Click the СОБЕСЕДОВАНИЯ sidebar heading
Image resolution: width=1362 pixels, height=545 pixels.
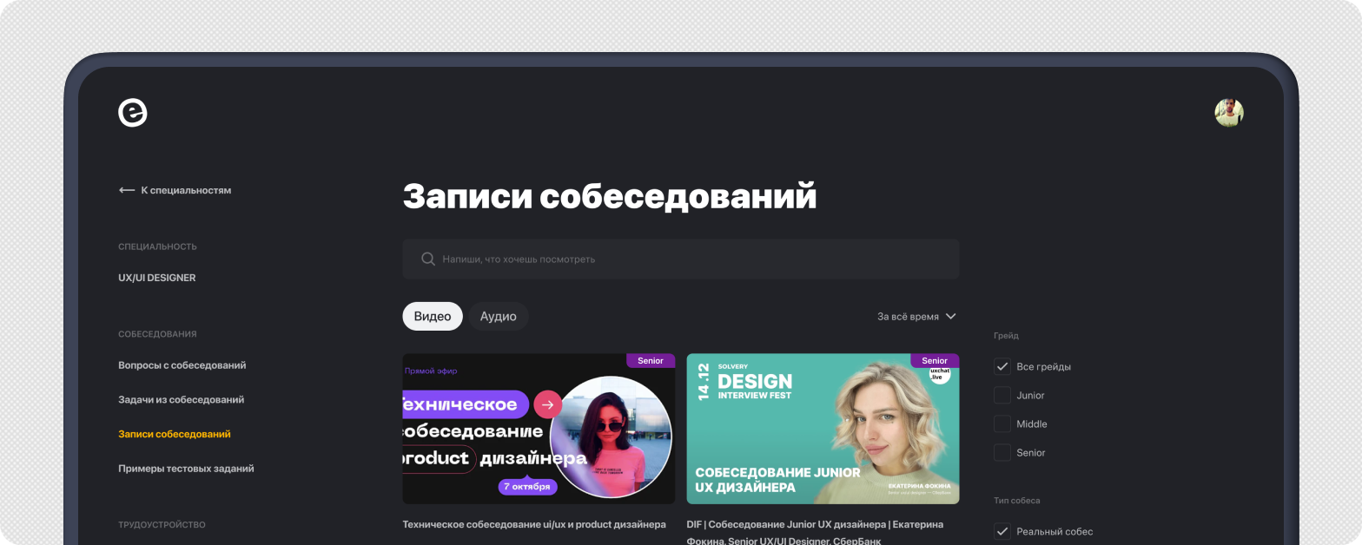157,334
